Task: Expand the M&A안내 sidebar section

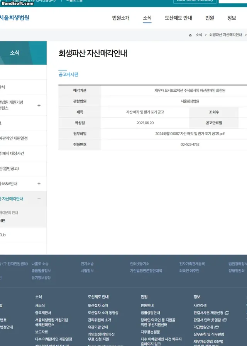Action: click(x=39, y=184)
